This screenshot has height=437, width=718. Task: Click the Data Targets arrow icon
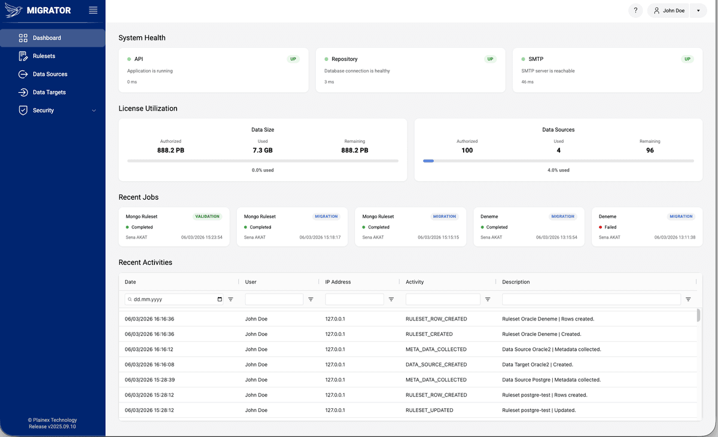pos(23,92)
